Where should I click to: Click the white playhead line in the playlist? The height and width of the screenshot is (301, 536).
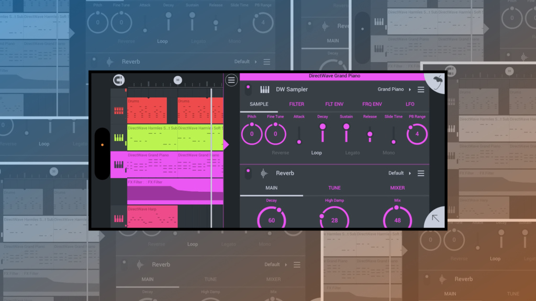211,158
